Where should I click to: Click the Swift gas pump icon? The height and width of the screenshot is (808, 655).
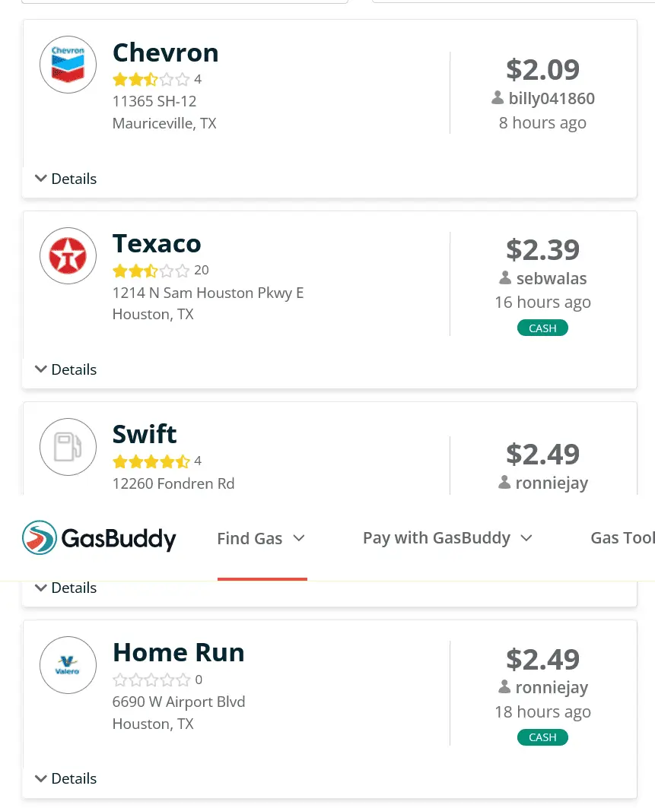(68, 446)
